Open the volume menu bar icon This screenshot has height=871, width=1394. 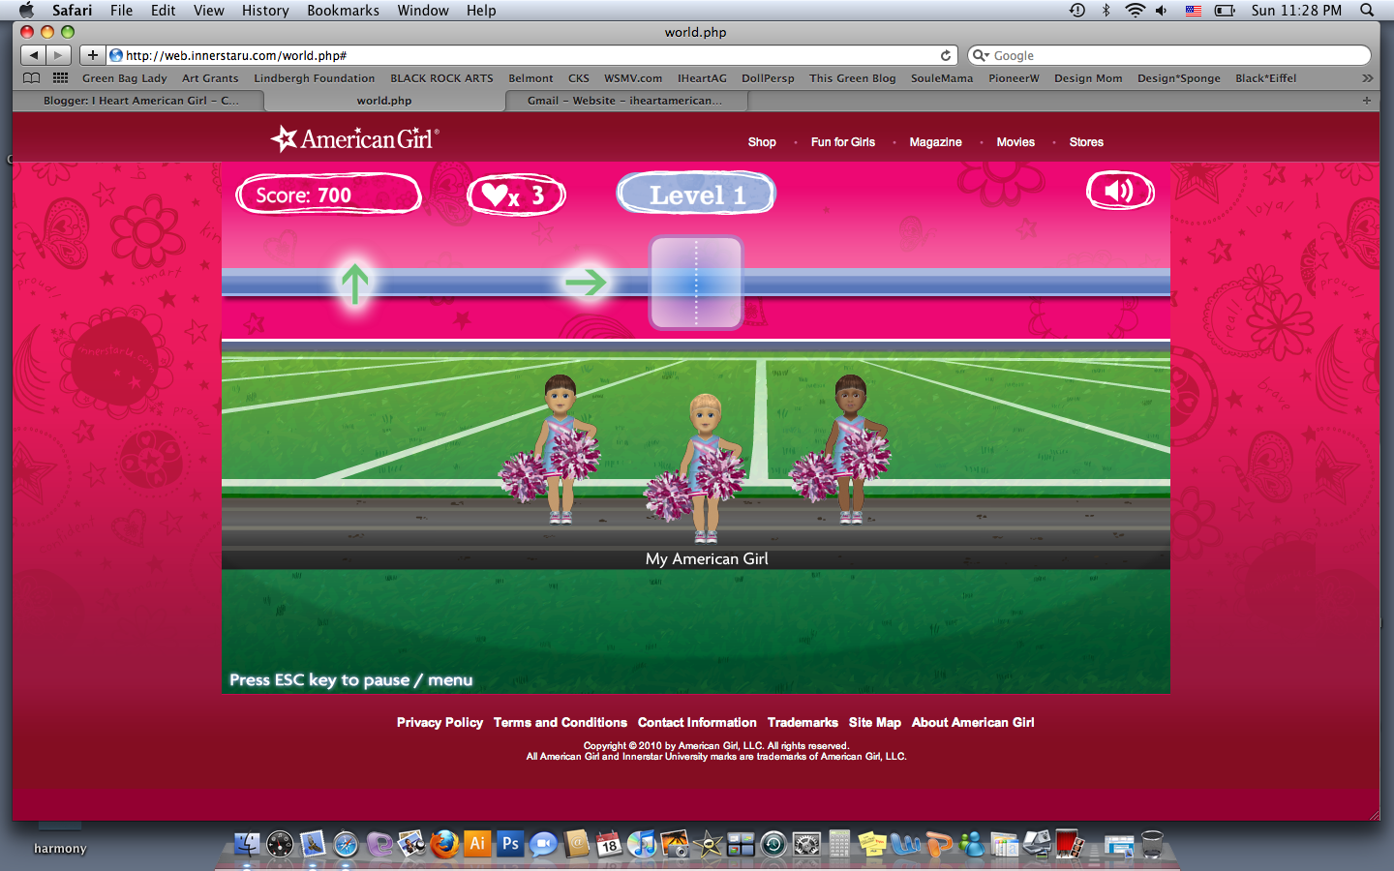1161,10
